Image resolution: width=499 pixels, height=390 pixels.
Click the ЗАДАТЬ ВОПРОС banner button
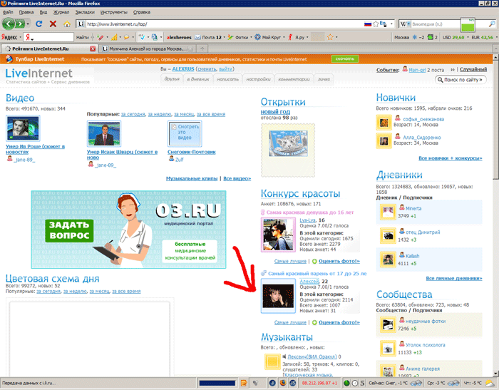click(69, 230)
